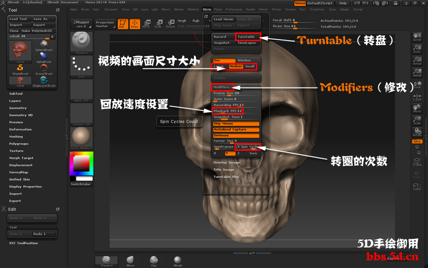Expand the Deformation subpalette
The width and height of the screenshot is (428, 268).
pos(20,129)
